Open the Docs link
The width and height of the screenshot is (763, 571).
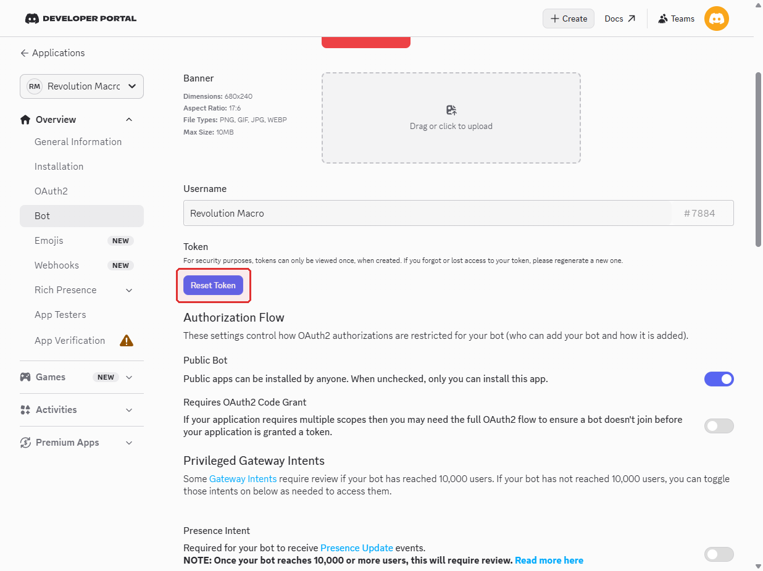[620, 19]
